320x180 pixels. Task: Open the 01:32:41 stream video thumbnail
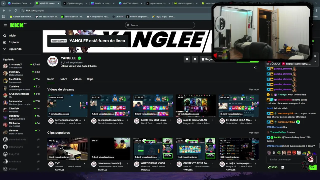[110, 106]
